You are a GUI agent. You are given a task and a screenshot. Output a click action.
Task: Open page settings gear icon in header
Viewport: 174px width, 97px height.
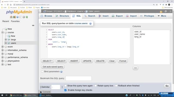166,11
